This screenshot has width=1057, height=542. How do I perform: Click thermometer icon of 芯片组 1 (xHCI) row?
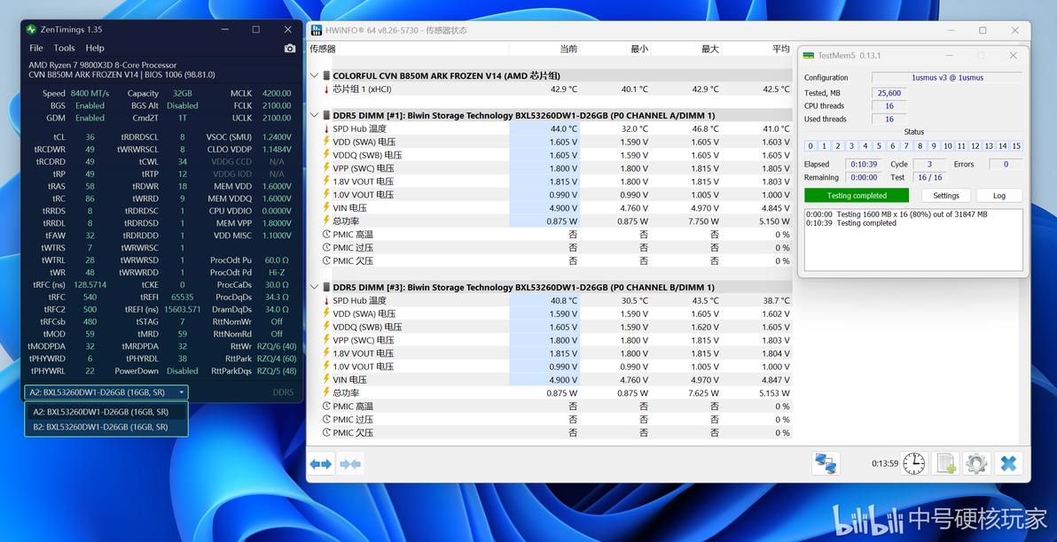click(x=327, y=89)
